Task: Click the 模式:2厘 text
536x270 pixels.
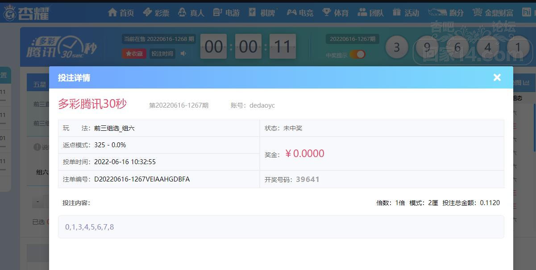Action: tap(424, 203)
